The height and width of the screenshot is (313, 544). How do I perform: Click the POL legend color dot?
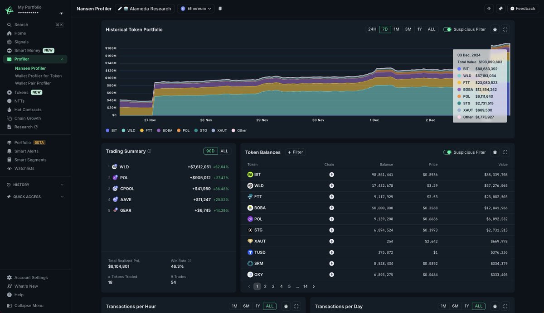179,131
